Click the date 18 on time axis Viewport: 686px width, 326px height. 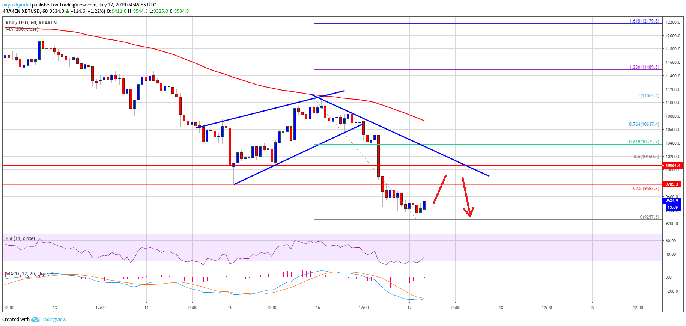pos(501,308)
